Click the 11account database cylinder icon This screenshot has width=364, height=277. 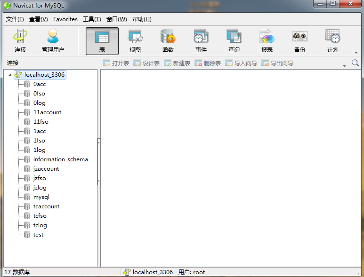[27, 112]
